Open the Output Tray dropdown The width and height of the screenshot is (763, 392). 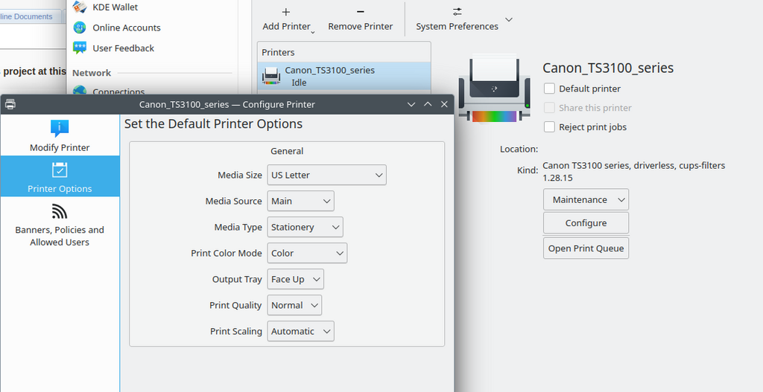(x=295, y=279)
